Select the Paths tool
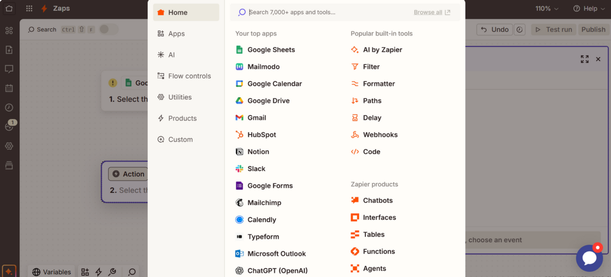 366,101
